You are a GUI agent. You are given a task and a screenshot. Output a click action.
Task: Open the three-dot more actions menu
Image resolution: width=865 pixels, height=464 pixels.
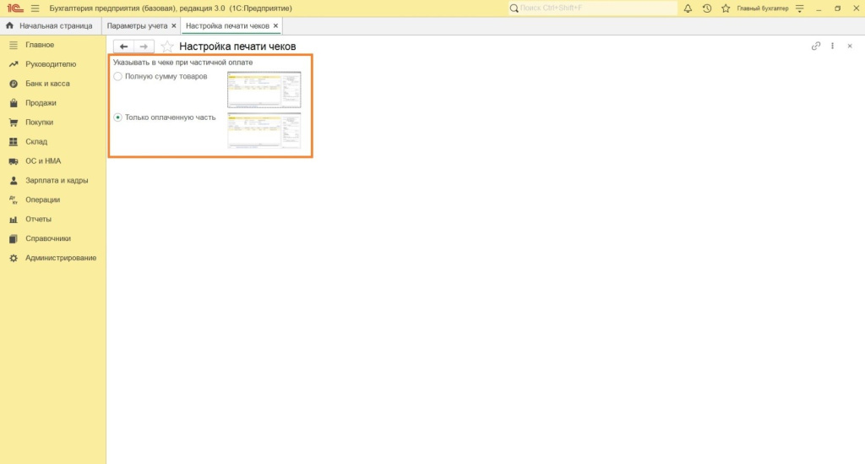pyautogui.click(x=833, y=46)
